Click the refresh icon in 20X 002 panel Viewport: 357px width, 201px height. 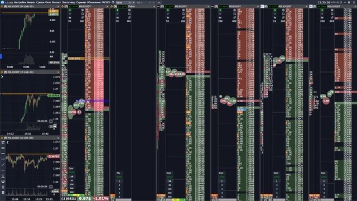234,14
